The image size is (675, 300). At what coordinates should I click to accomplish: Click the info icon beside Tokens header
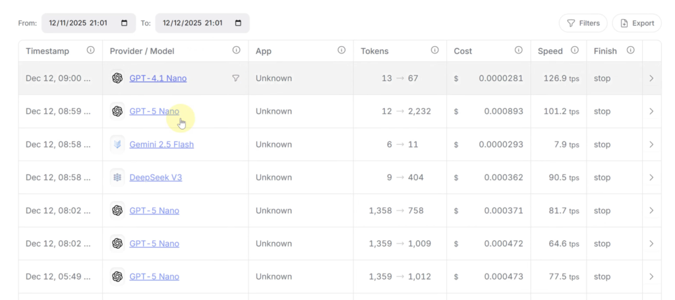pos(434,51)
